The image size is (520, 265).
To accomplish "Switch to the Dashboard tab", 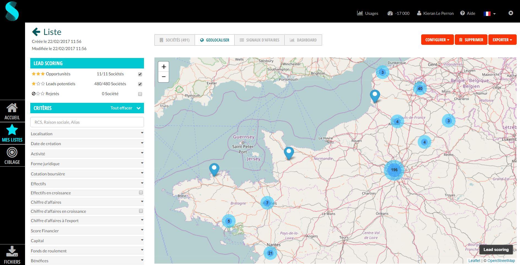I will 303,40.
